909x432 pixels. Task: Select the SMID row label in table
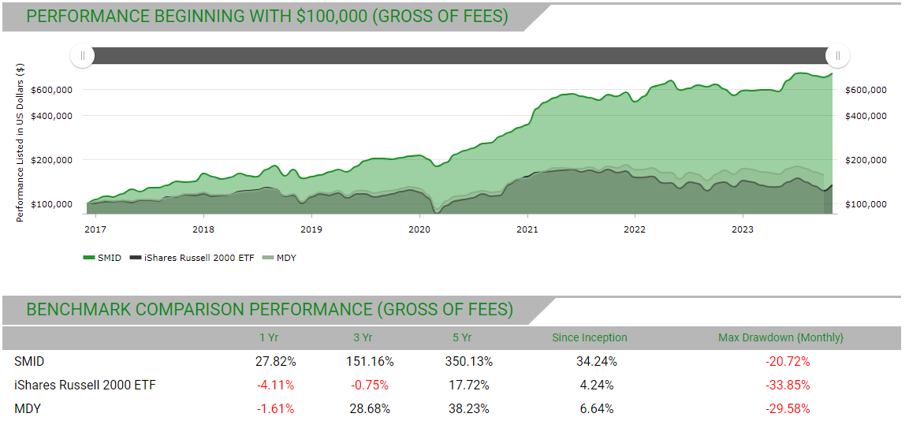tap(29, 362)
